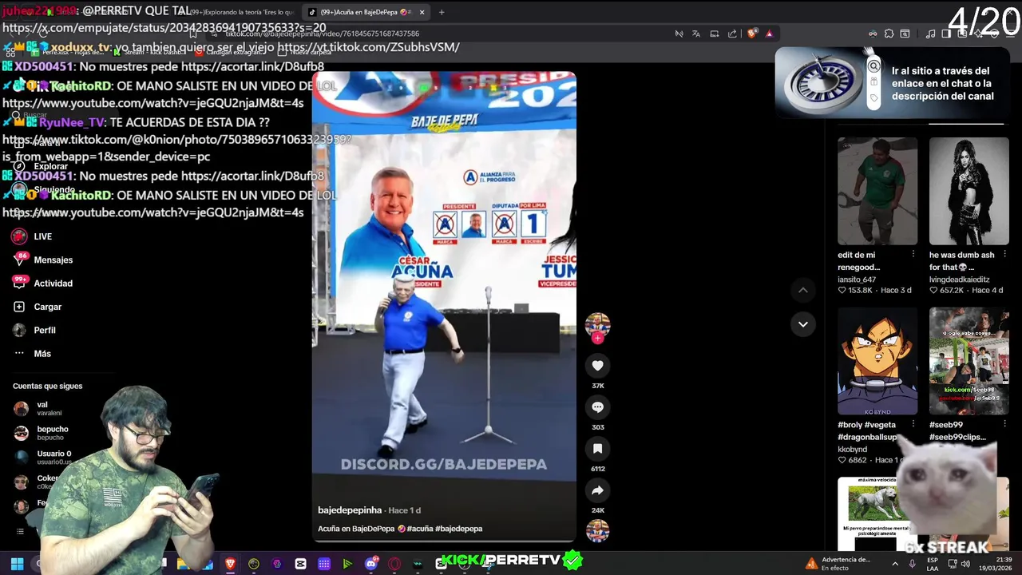Open 'edit de mi renegood' thumbnail
The width and height of the screenshot is (1022, 575).
pyautogui.click(x=877, y=191)
